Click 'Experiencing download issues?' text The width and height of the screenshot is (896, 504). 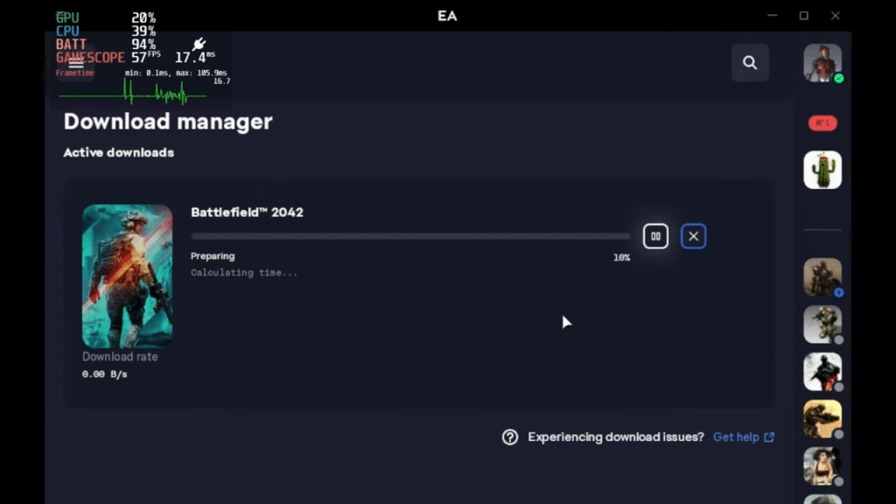click(615, 437)
